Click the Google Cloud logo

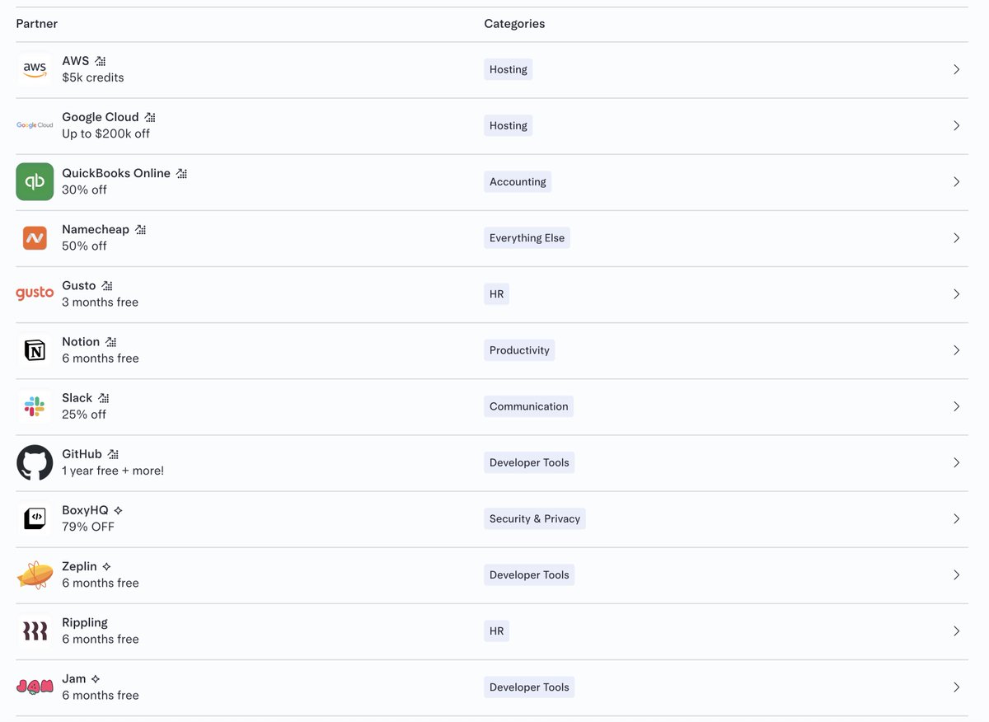35,125
